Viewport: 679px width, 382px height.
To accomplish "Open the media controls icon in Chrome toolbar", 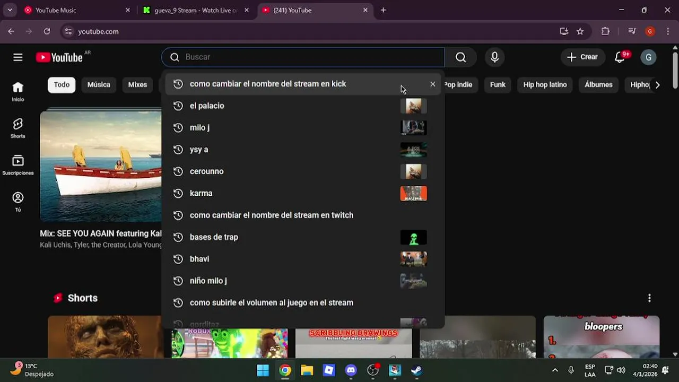I will [632, 31].
